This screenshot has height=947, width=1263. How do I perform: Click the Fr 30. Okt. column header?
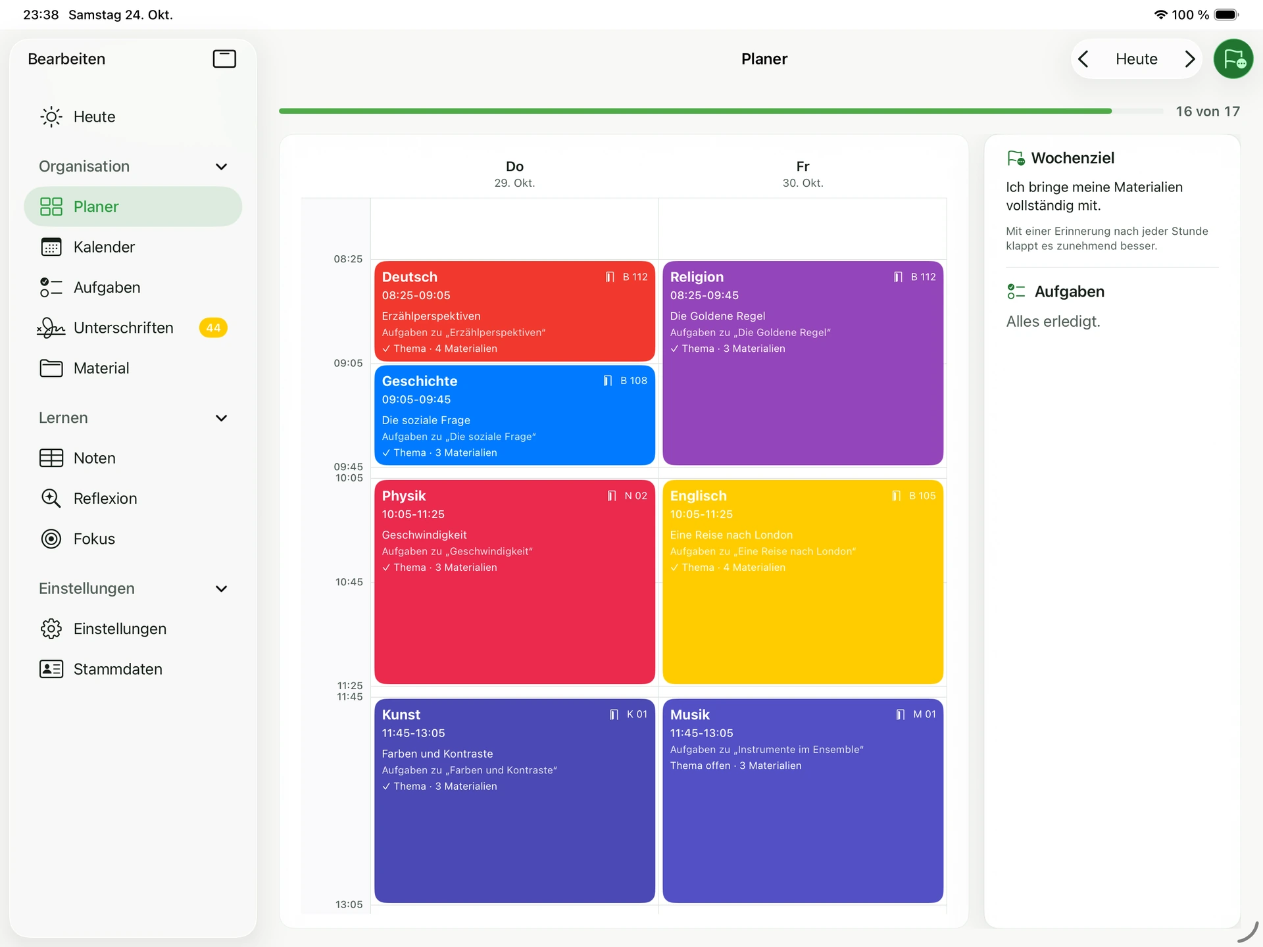(803, 174)
